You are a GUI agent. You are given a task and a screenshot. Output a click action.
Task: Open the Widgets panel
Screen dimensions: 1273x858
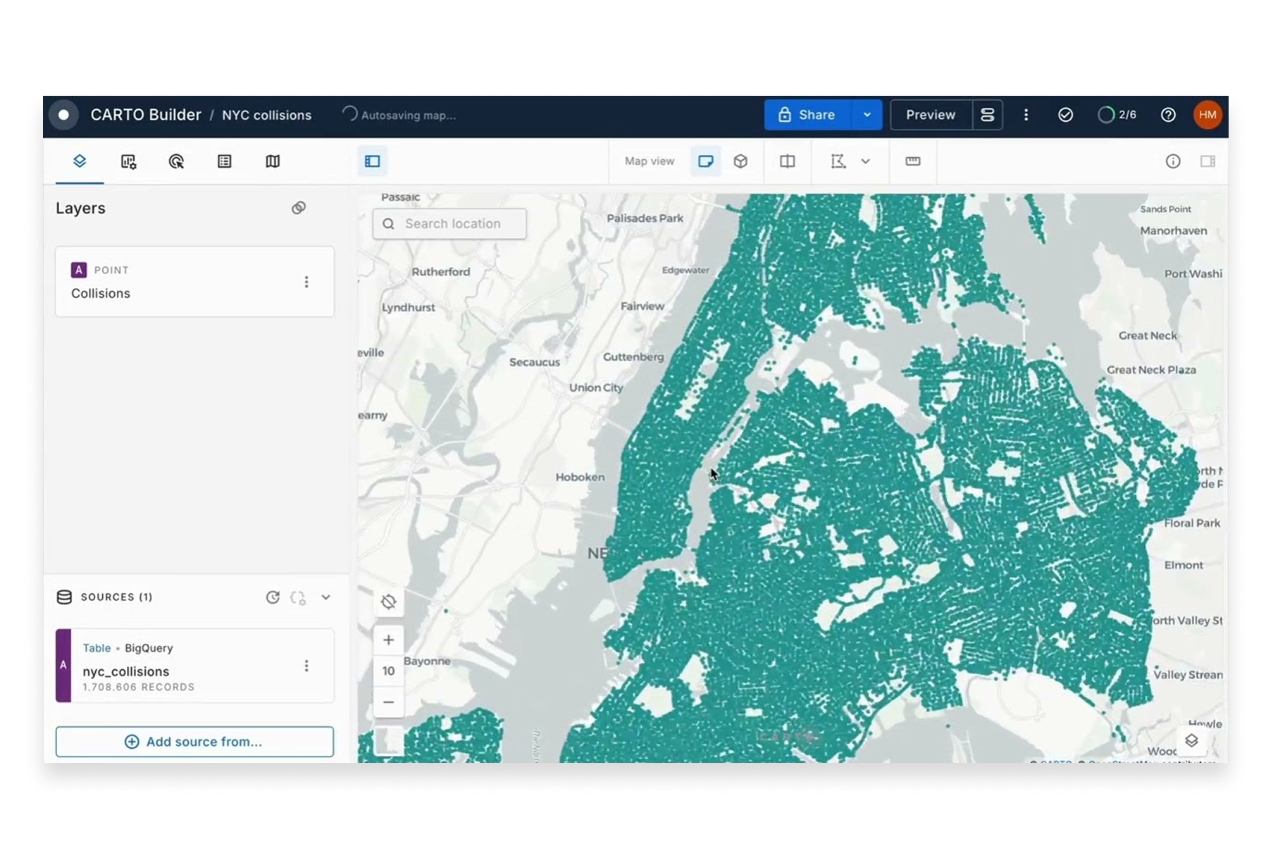click(x=128, y=161)
